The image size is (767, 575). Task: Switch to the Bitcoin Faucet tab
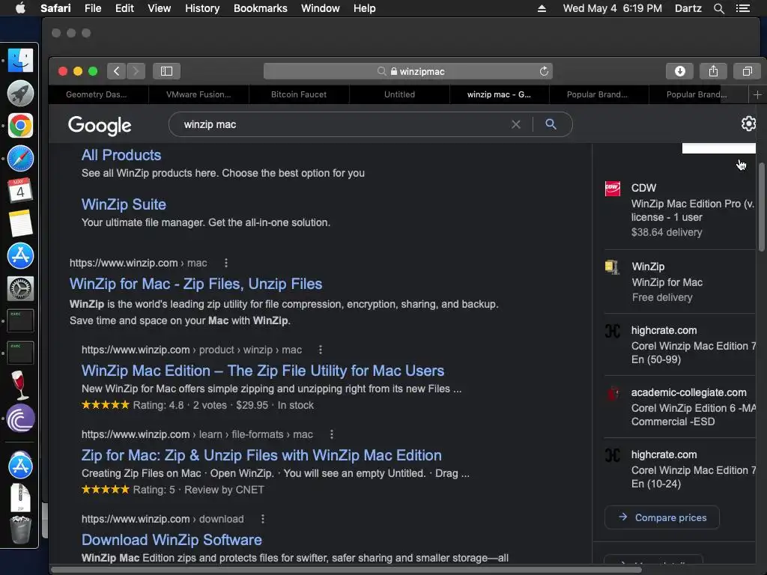[x=299, y=94]
